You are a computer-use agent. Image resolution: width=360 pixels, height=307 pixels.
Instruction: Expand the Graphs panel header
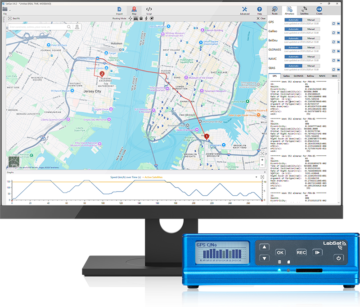pos(11,172)
